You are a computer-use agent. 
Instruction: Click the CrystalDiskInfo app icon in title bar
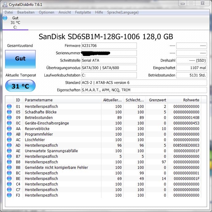click(5, 4)
